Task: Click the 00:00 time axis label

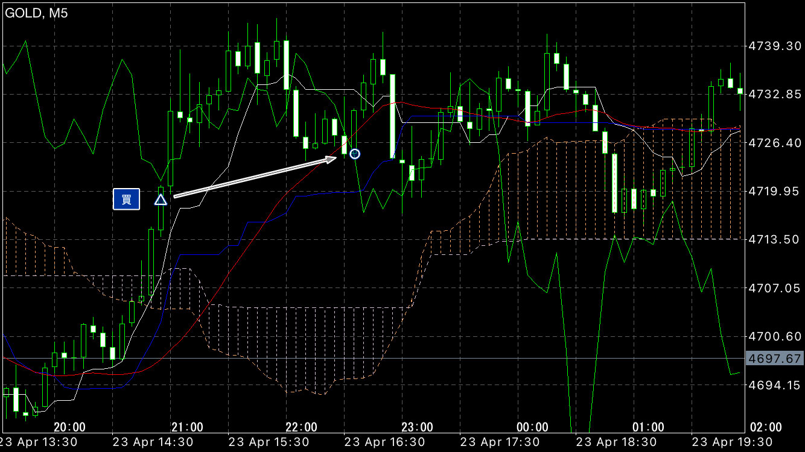Action: pos(533,427)
